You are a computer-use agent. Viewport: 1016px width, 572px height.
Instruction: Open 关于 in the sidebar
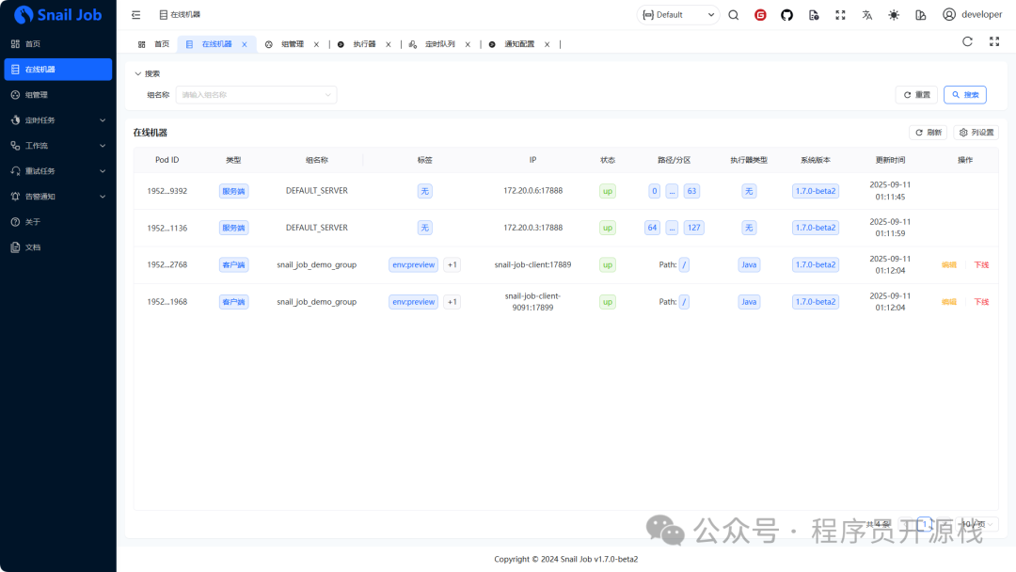[x=57, y=221]
